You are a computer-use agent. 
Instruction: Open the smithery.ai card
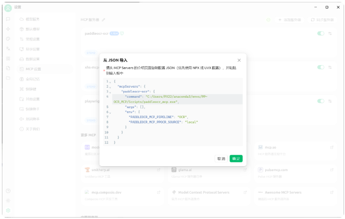[x=122, y=173]
